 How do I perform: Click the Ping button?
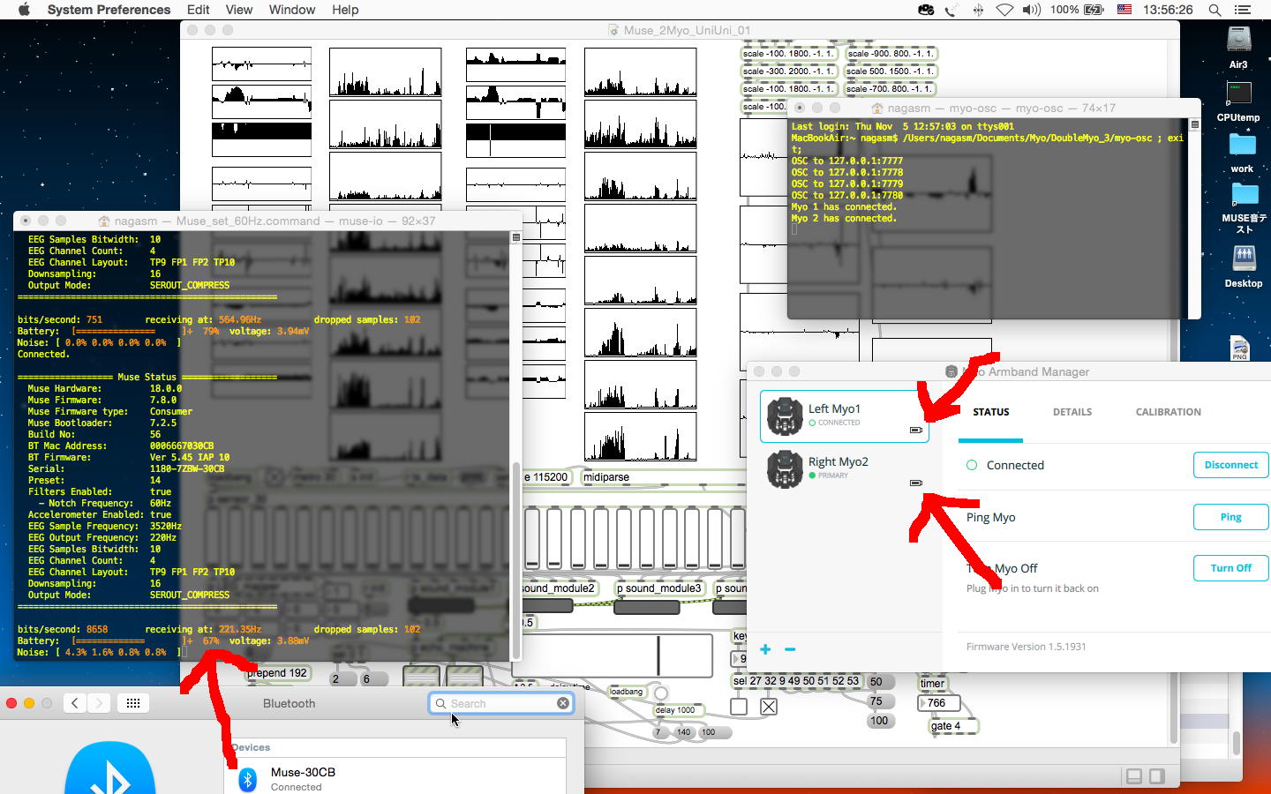pos(1230,517)
